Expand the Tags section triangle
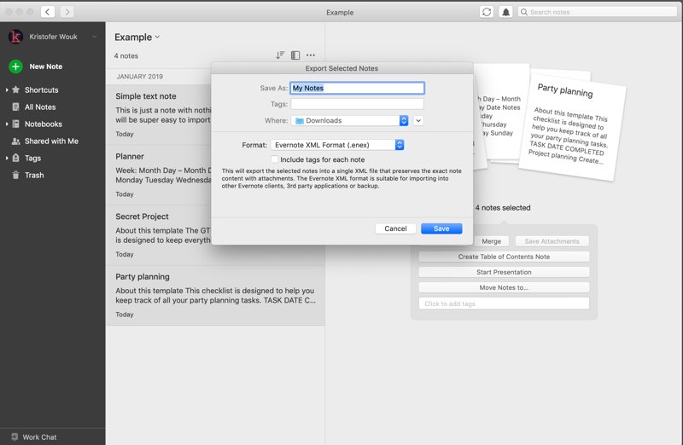Screen dimensions: 683x445 point(7,158)
